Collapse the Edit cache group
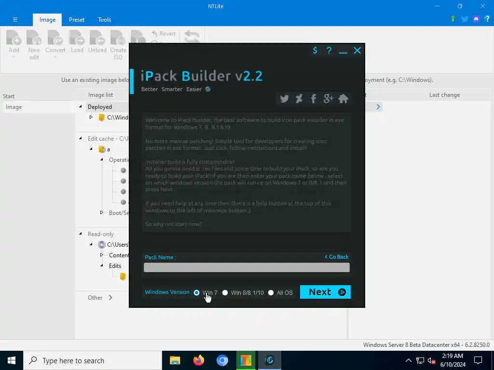 (x=81, y=138)
